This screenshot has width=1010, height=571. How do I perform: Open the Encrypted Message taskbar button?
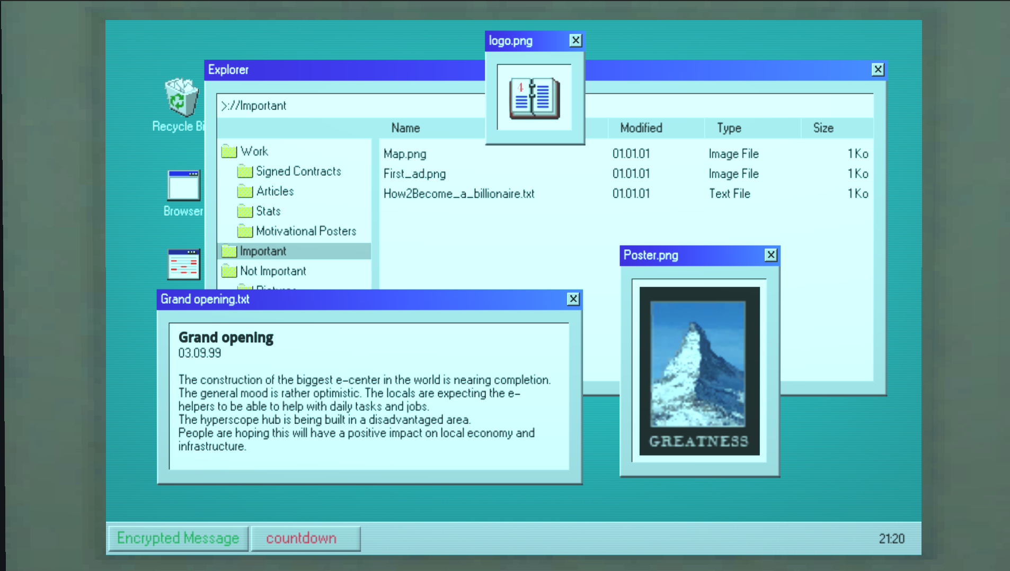click(178, 538)
